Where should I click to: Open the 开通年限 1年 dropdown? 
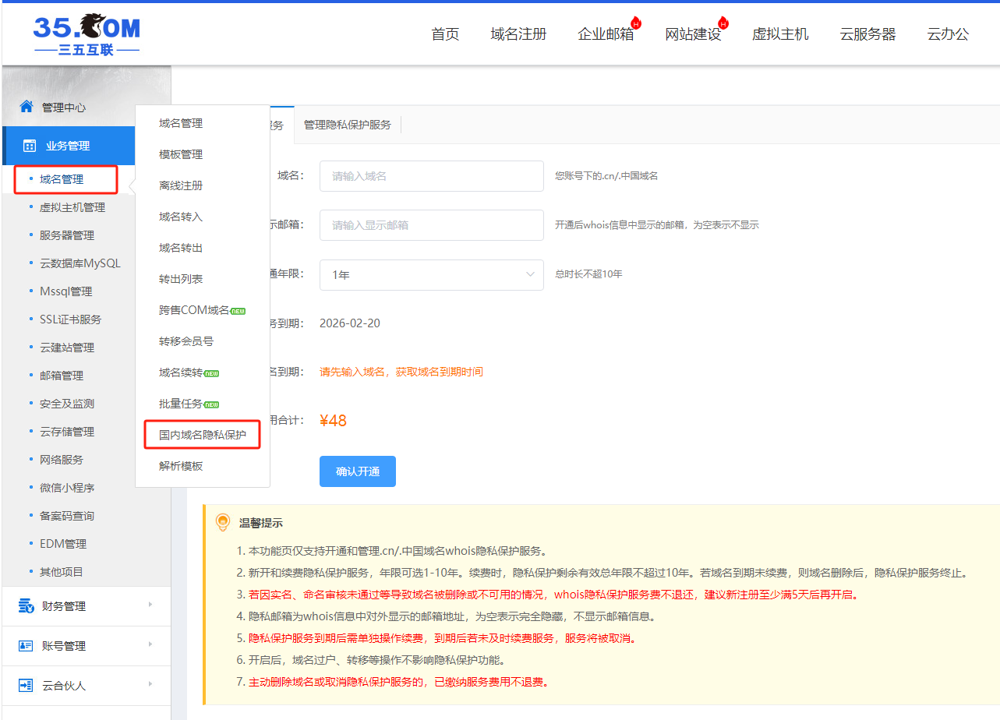431,275
